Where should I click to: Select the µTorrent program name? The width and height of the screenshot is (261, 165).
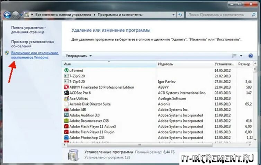click(76, 70)
